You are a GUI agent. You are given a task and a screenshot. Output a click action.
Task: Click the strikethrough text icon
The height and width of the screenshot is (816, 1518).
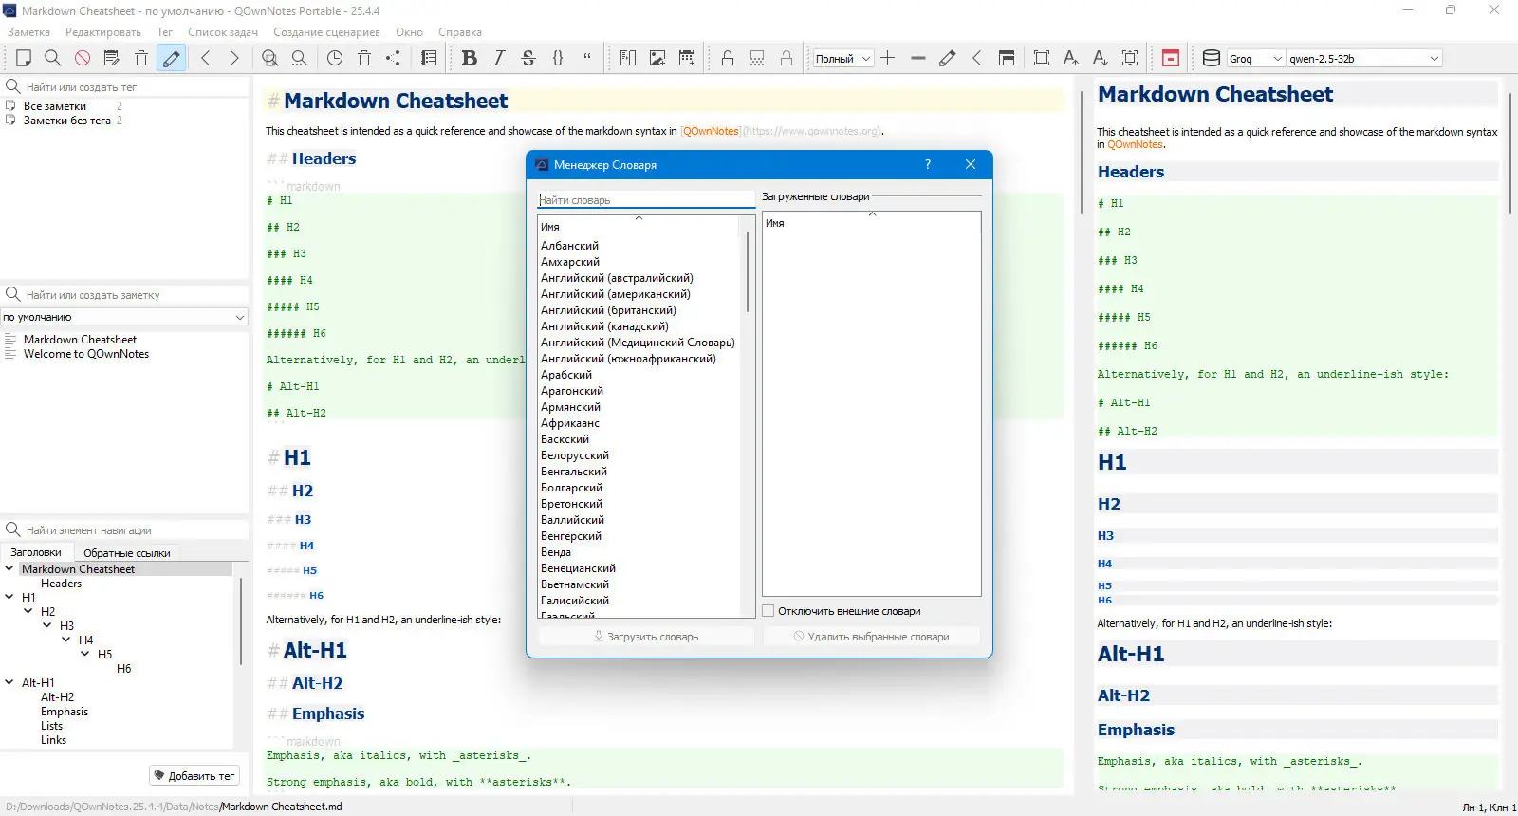(x=528, y=58)
